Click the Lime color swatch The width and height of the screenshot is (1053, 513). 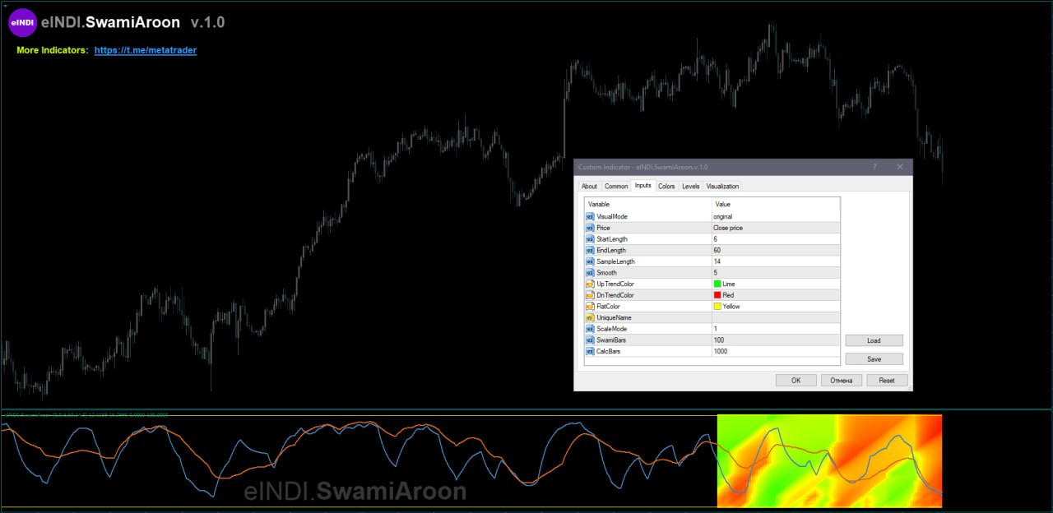pyautogui.click(x=717, y=284)
